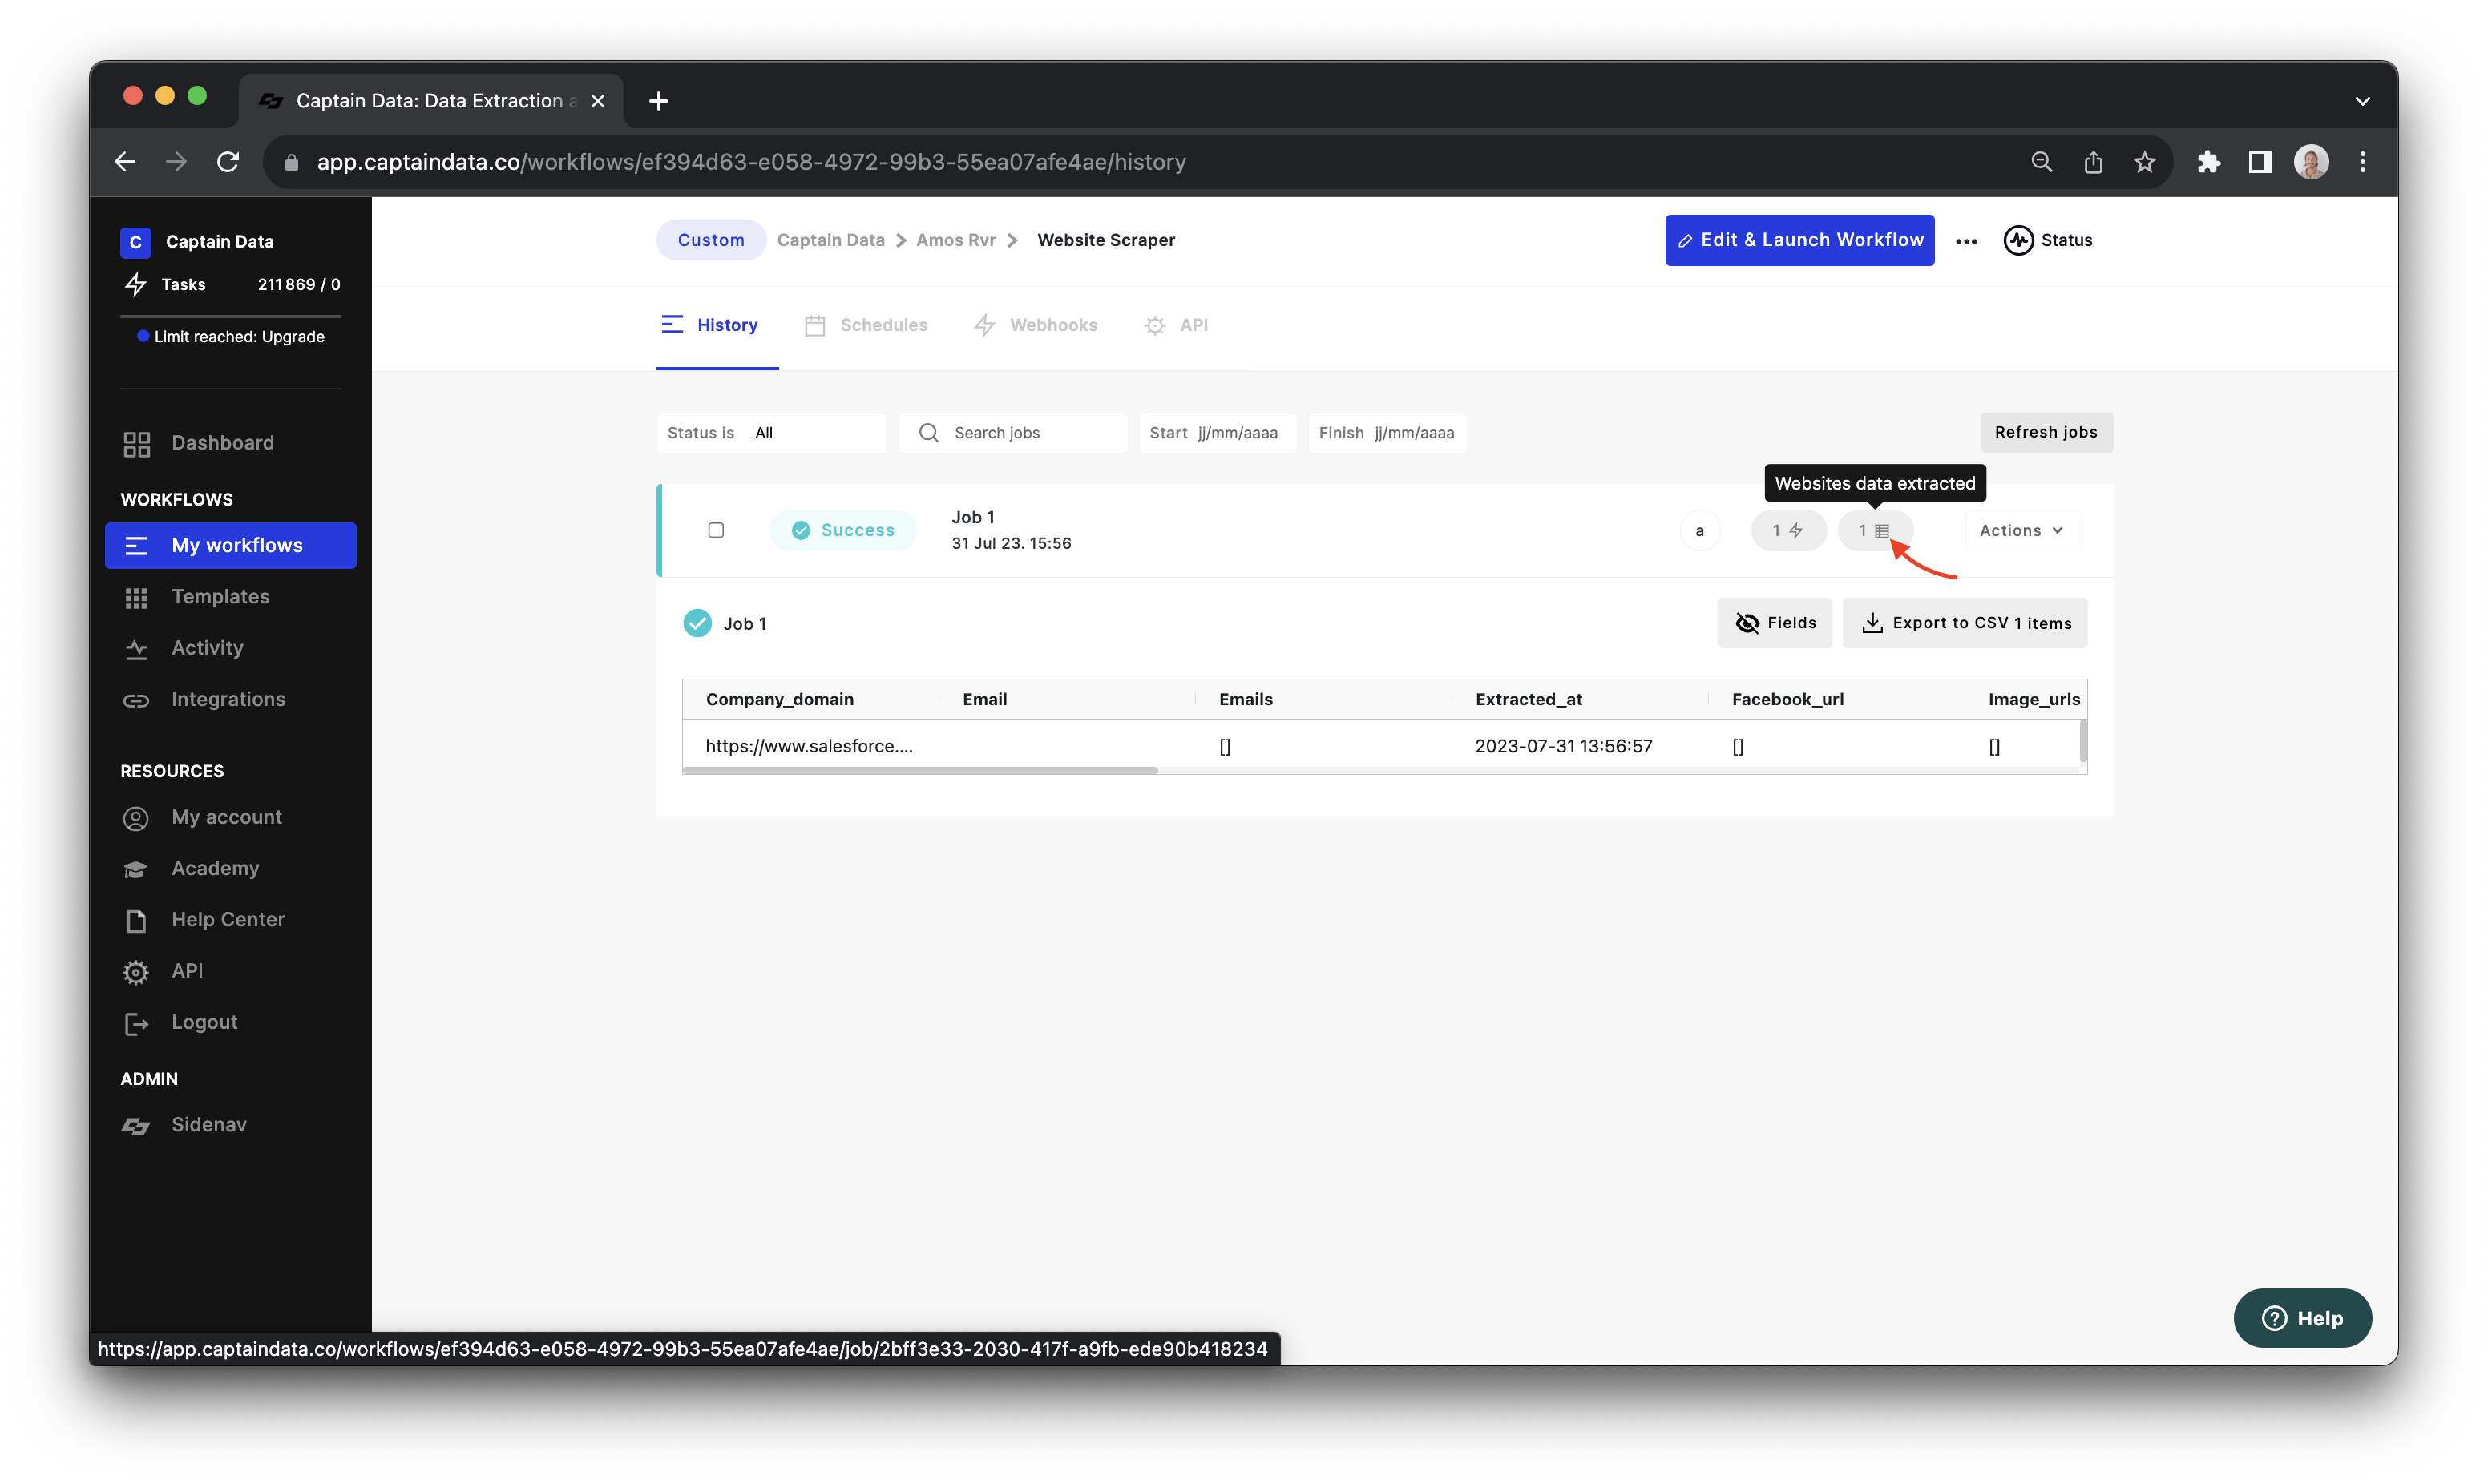Open Sidenav admin item
The image size is (2488, 1484).
184,1125
